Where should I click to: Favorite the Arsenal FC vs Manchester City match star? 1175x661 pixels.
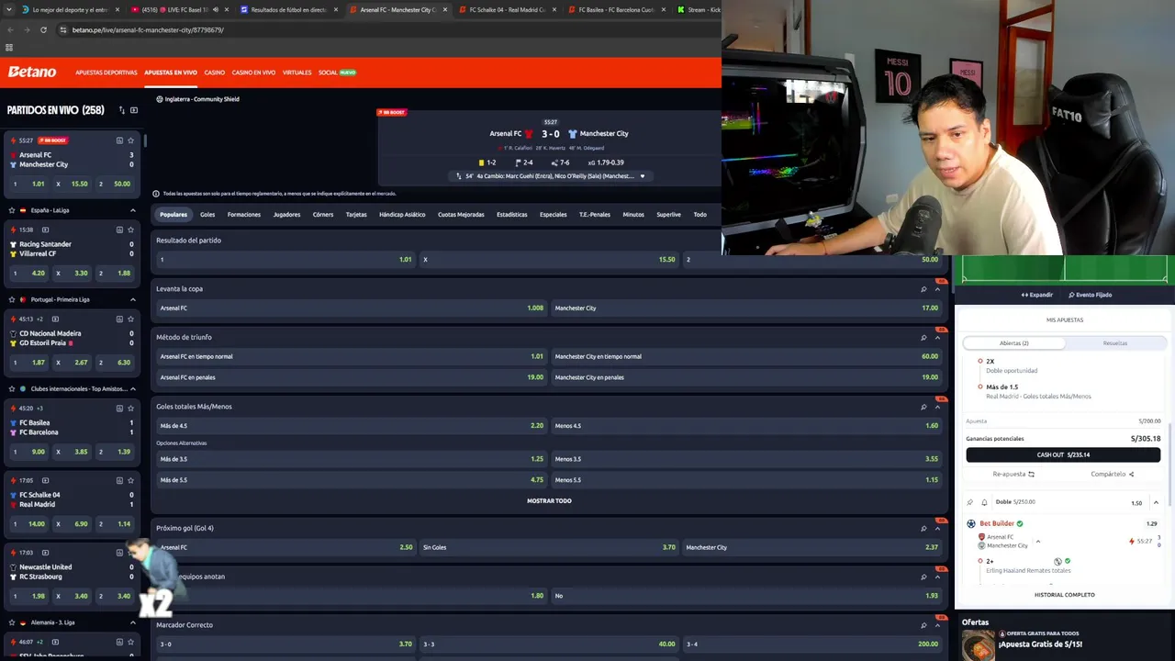click(131, 140)
